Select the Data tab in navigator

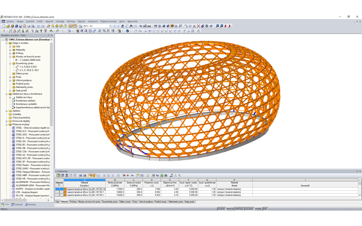pos(5,204)
